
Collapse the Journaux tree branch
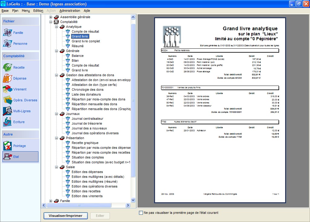(56, 114)
